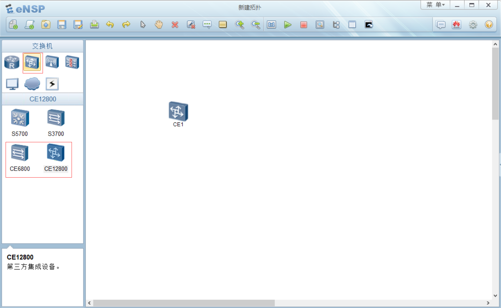The width and height of the screenshot is (501, 308).
Task: Click the 交换机 panel header
Action: click(43, 46)
